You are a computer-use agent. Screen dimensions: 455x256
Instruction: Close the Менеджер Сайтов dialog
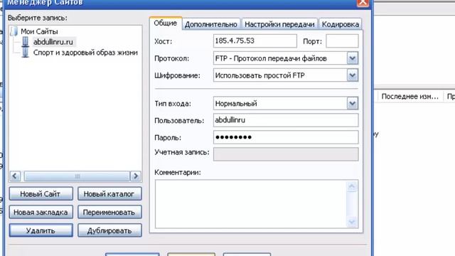pyautogui.click(x=363, y=3)
